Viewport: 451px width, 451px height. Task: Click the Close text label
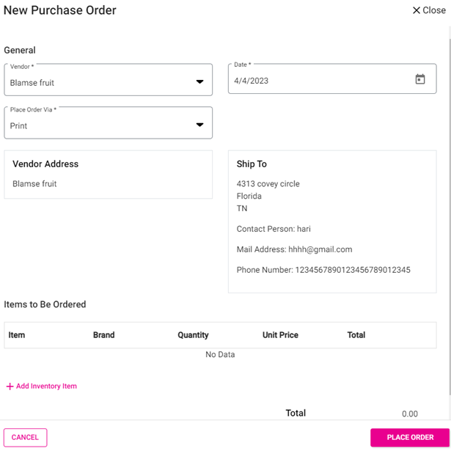click(x=434, y=10)
